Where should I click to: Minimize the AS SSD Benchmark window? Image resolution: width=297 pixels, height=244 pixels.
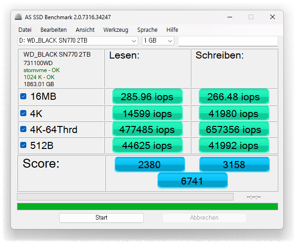pyautogui.click(x=230, y=17)
